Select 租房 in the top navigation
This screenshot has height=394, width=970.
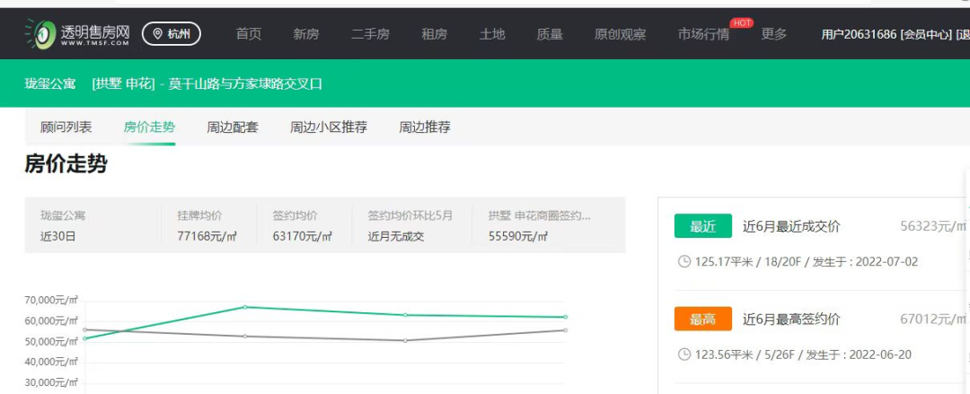[434, 34]
